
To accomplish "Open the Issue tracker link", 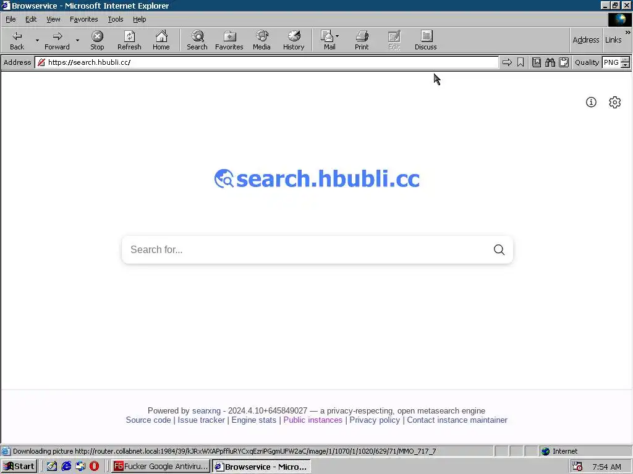I will [201, 420].
